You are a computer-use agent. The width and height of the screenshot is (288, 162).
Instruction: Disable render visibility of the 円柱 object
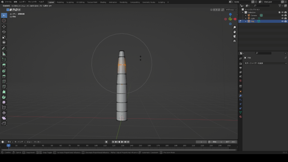(285, 21)
